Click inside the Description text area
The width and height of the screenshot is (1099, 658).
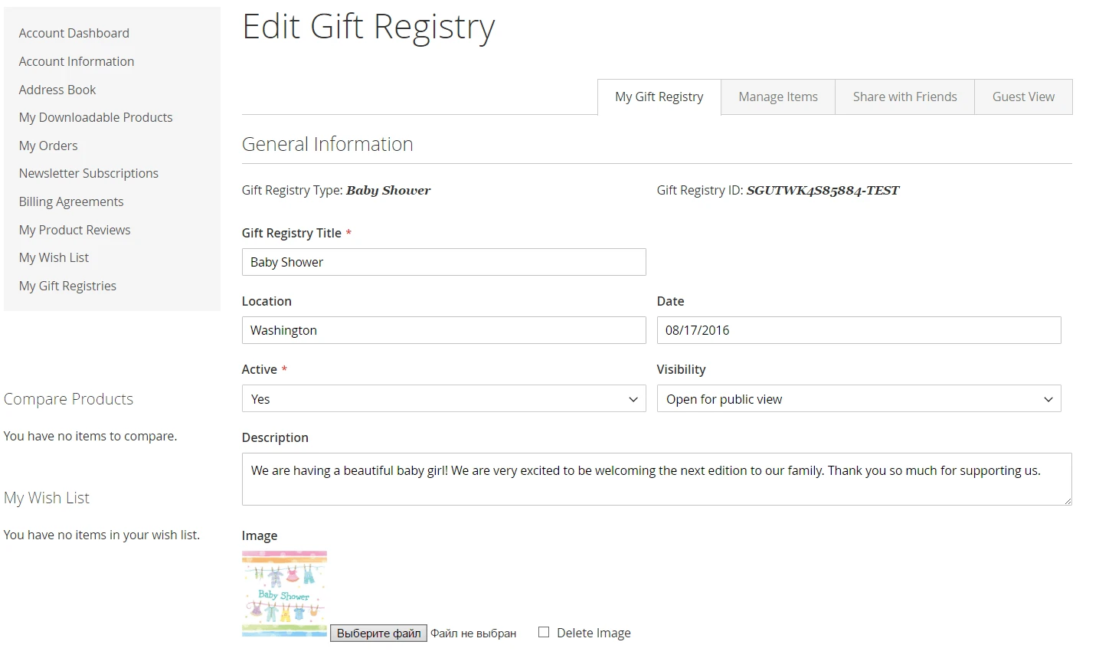(656, 479)
